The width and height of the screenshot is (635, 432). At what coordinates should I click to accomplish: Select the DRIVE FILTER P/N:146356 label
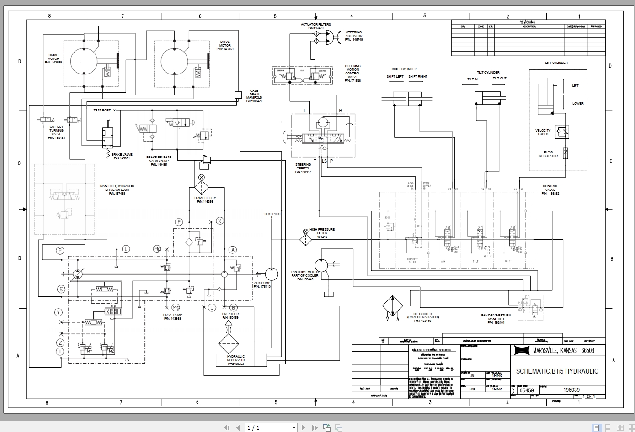(x=205, y=200)
